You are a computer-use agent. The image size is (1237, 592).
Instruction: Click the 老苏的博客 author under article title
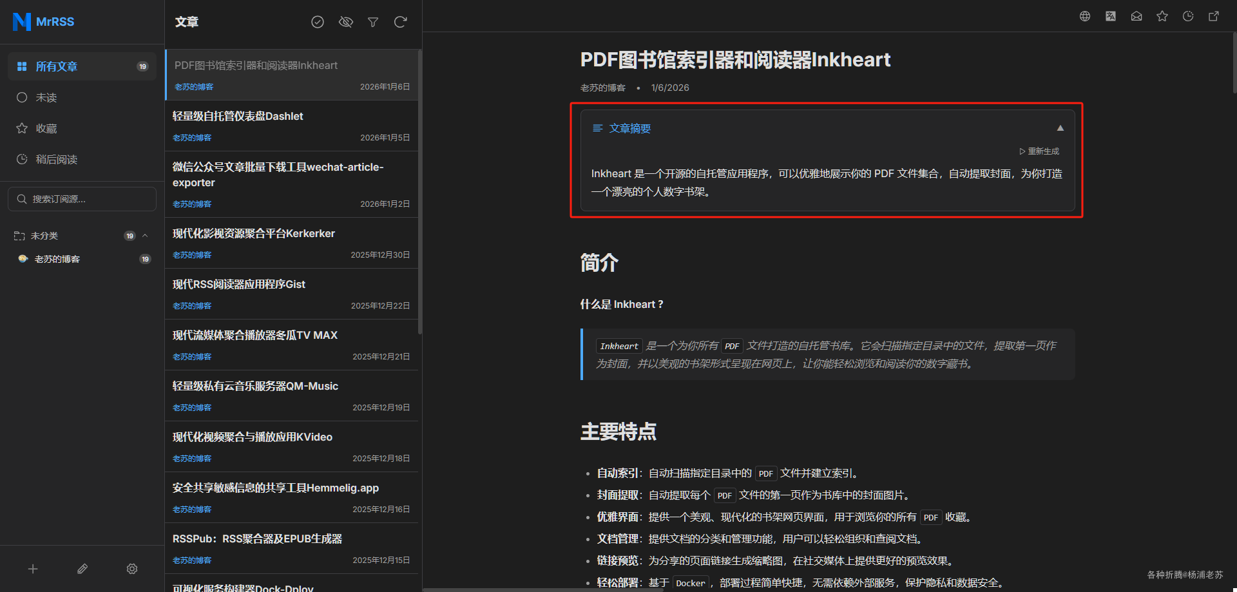603,88
